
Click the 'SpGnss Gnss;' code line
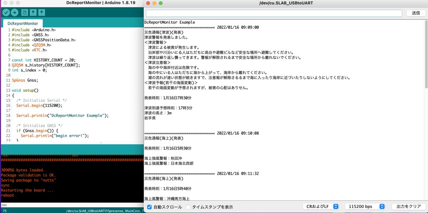25,80
